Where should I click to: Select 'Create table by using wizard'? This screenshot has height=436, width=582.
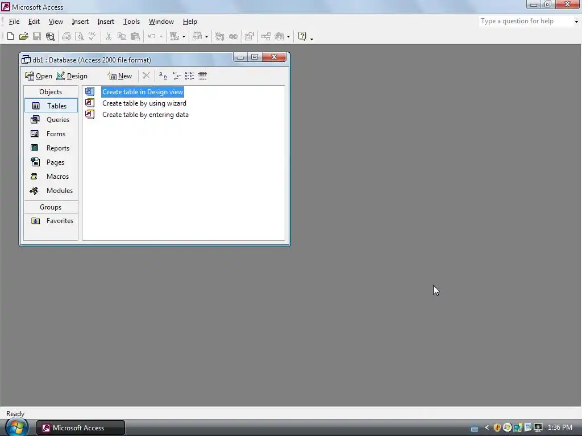144,103
